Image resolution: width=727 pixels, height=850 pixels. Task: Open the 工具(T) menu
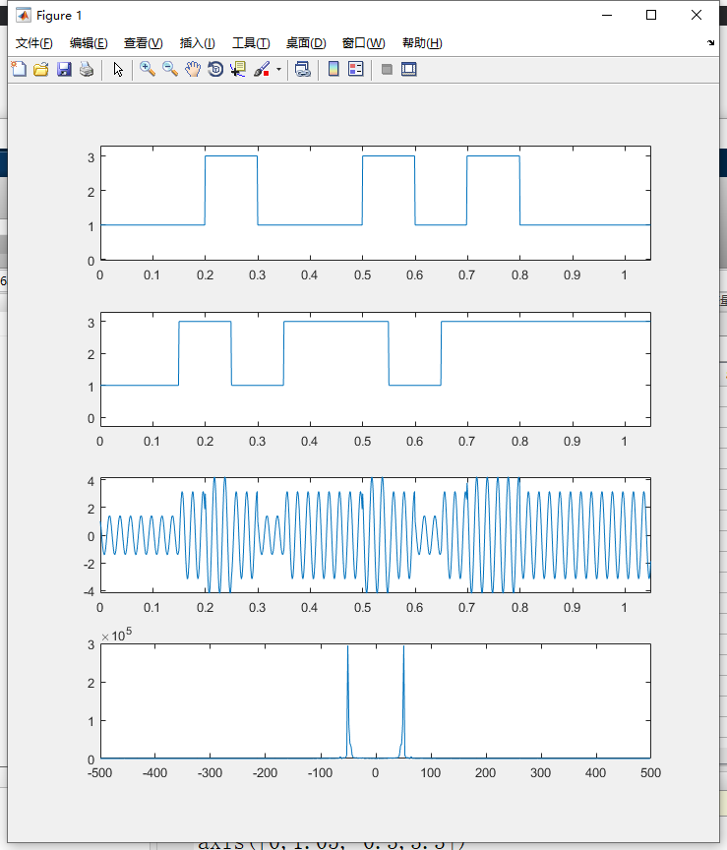[x=251, y=43]
